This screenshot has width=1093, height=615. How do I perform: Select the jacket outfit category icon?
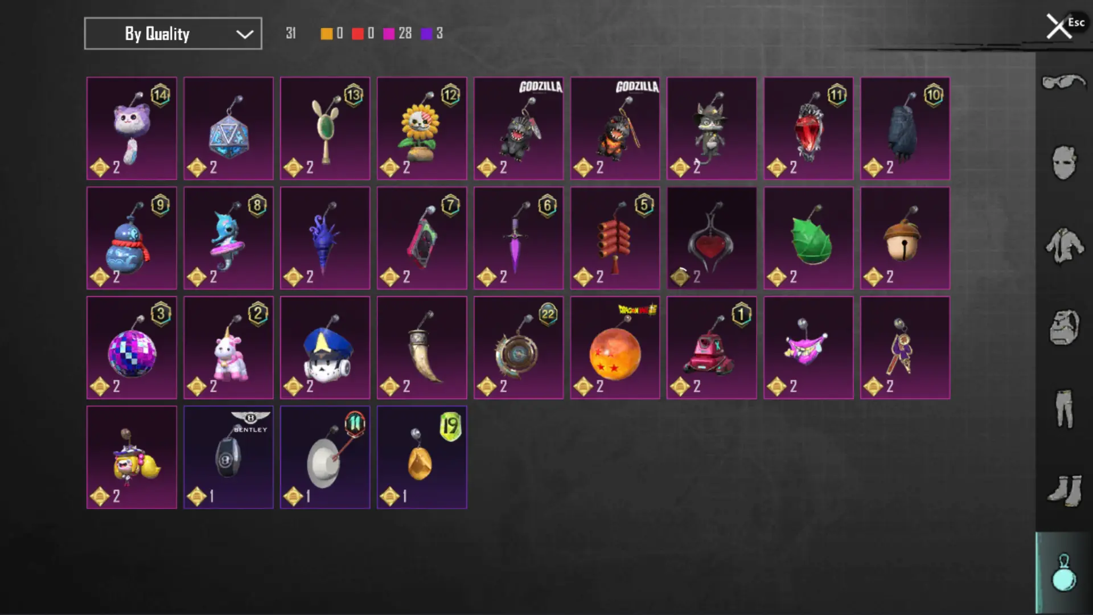tap(1063, 245)
